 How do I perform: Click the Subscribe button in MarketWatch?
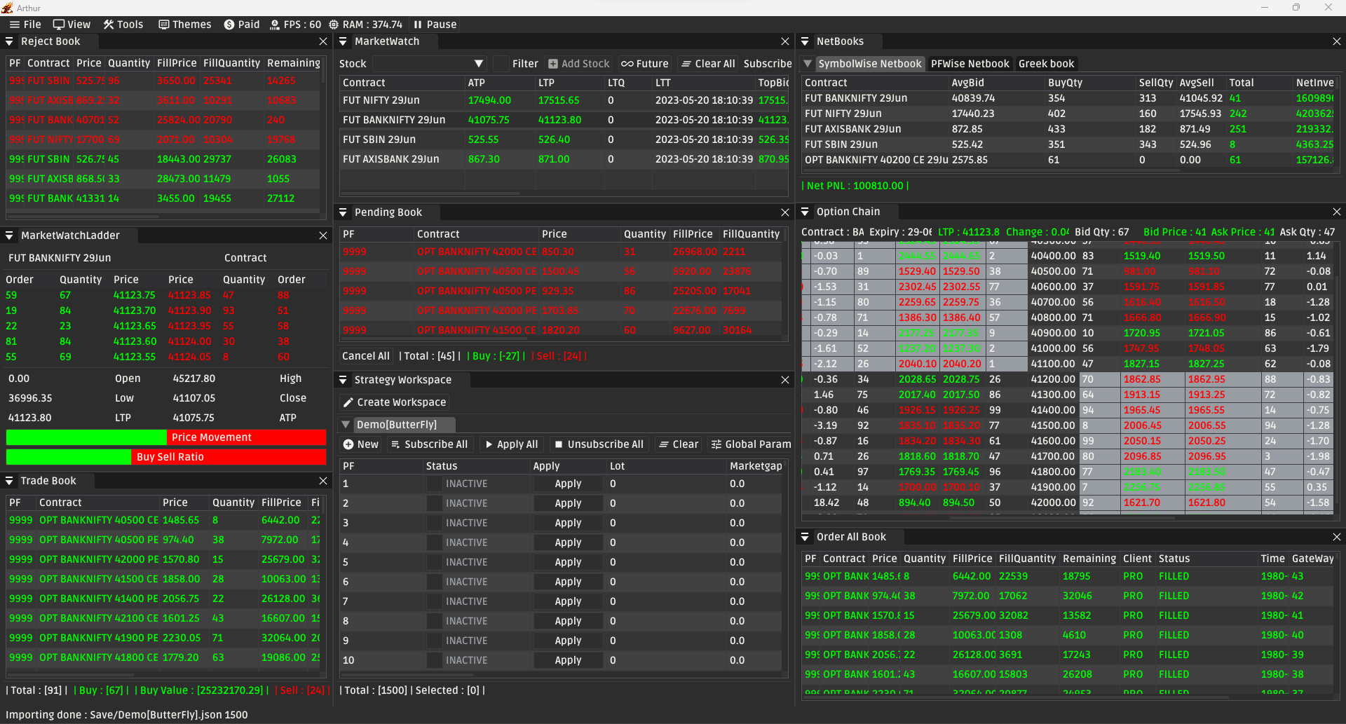click(768, 64)
